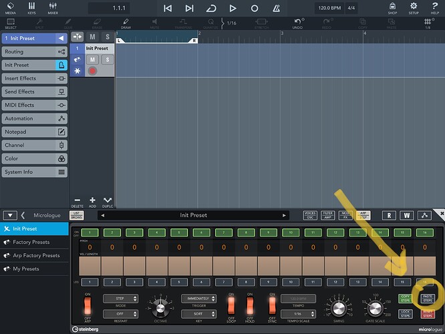The height and width of the screenshot is (334, 445).
Task: Select Arp Factory Presets category
Action: (x=34, y=255)
